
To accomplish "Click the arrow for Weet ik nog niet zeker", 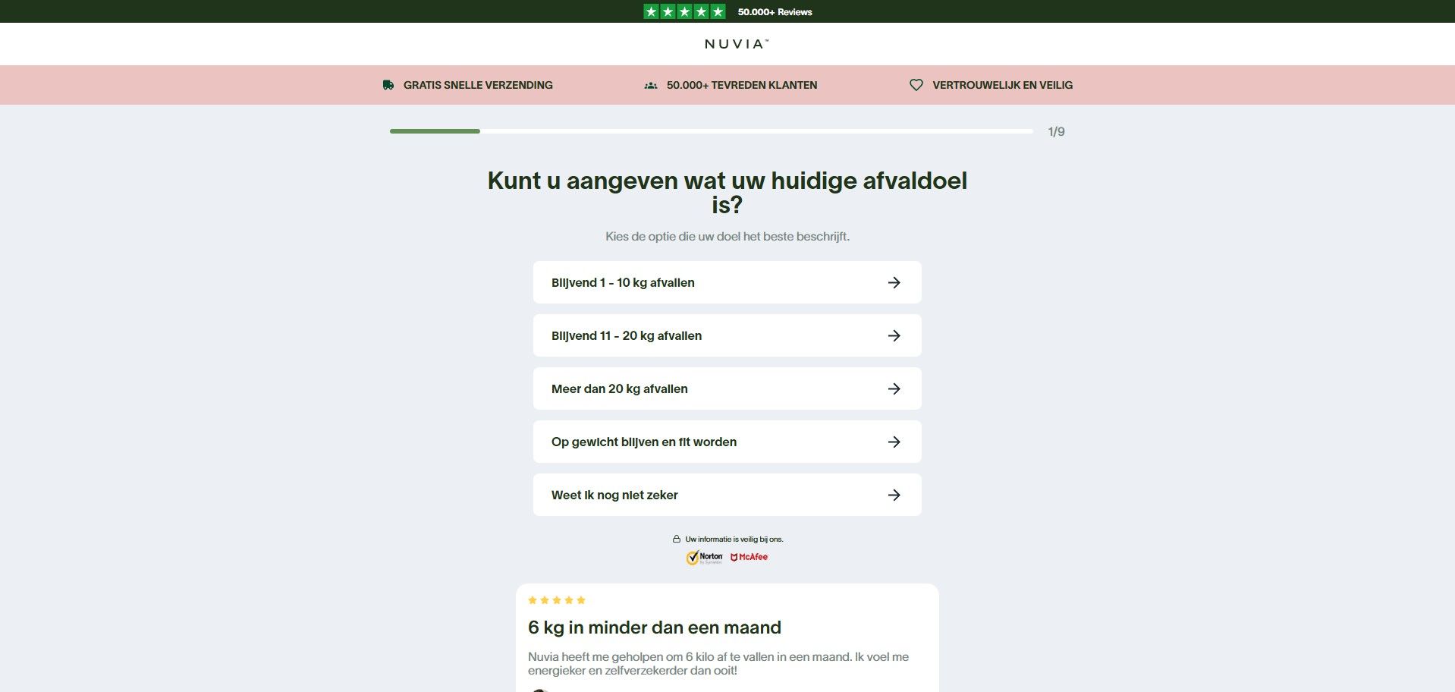I will [894, 495].
